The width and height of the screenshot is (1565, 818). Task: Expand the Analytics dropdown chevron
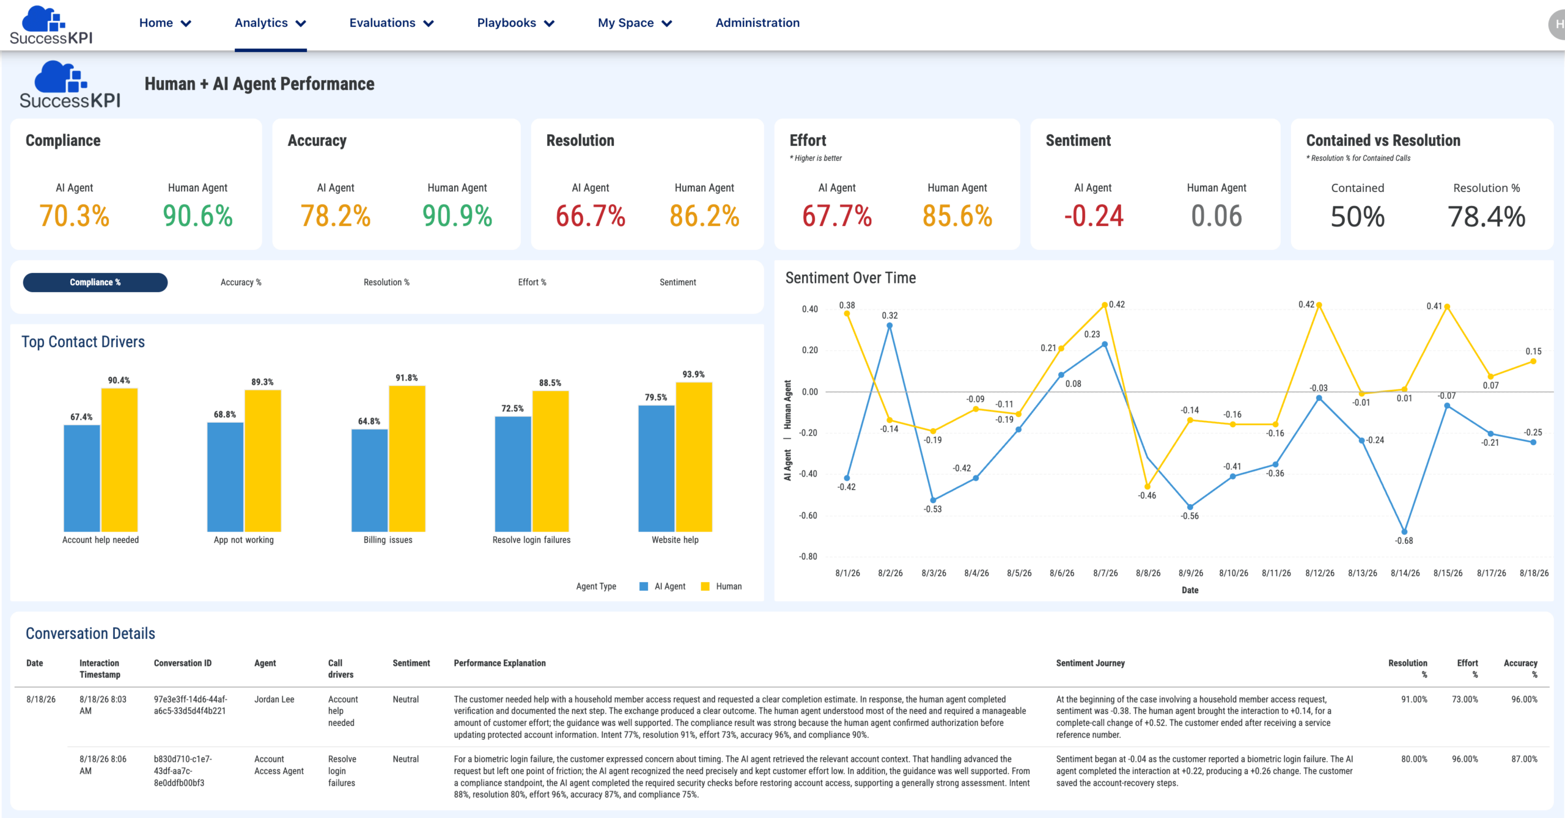click(x=301, y=23)
